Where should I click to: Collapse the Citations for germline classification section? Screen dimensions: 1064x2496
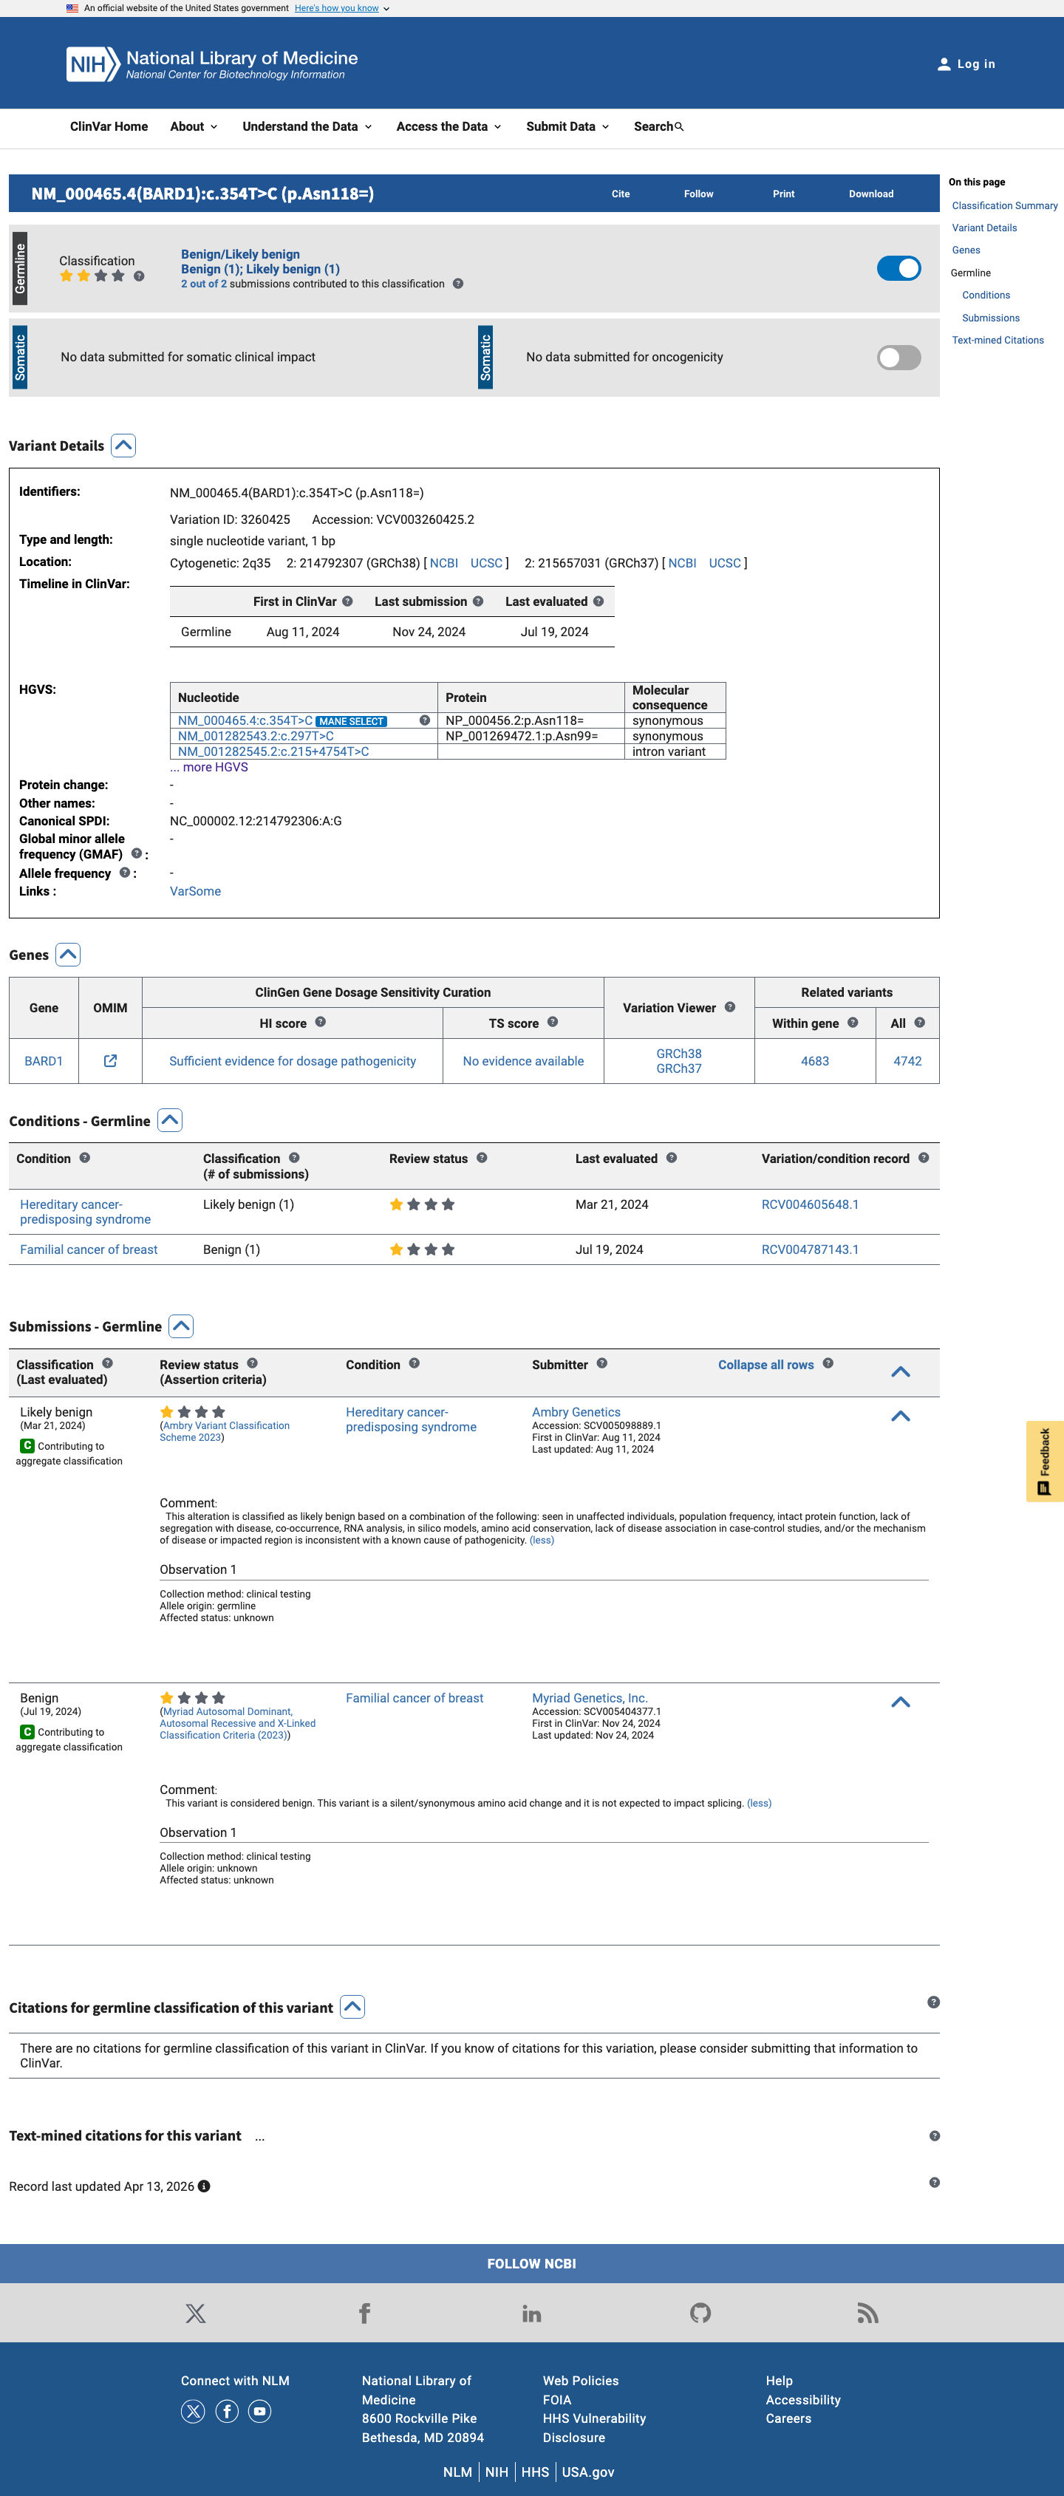[x=352, y=2008]
